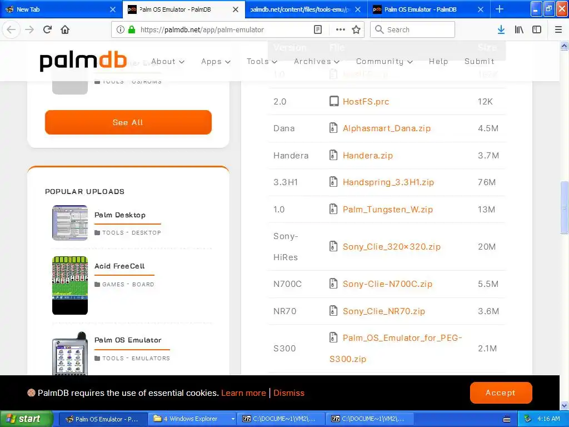Toggle reader view in address bar
Image resolution: width=569 pixels, height=427 pixels.
317,29
